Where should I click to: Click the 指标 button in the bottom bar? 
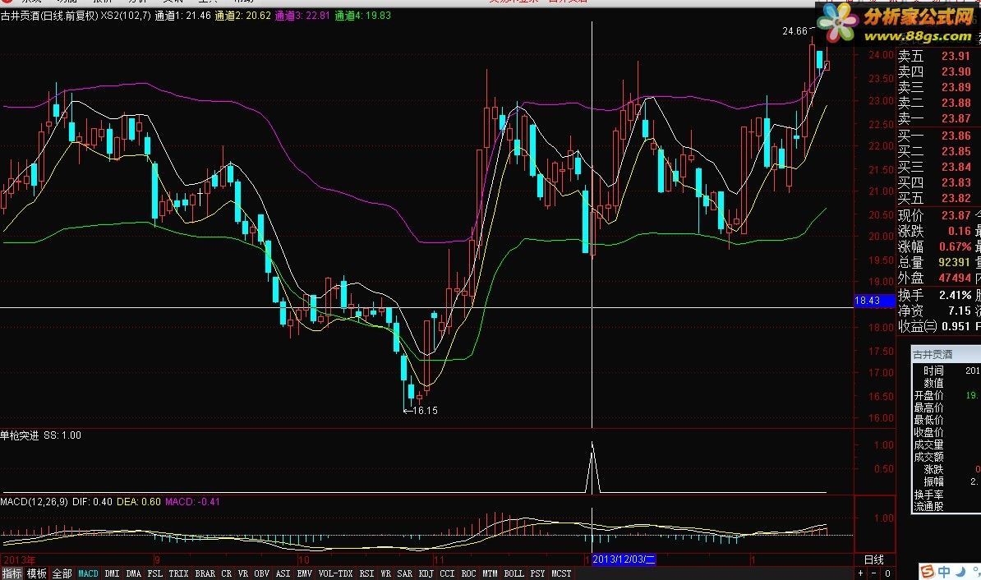click(x=12, y=573)
